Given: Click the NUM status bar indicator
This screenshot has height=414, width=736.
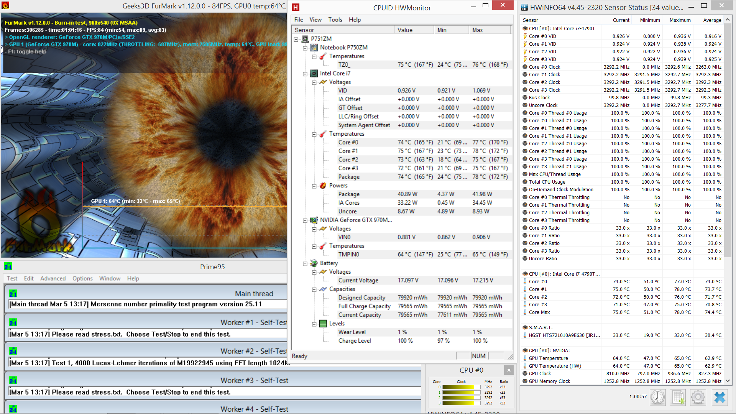Looking at the screenshot, I should (479, 356).
